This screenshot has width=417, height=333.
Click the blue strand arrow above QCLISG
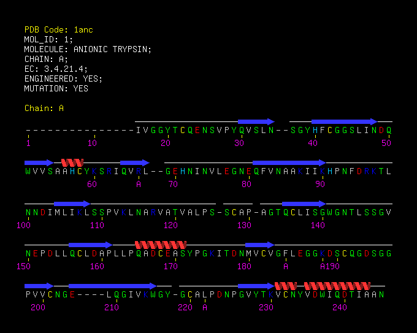tap(304, 204)
